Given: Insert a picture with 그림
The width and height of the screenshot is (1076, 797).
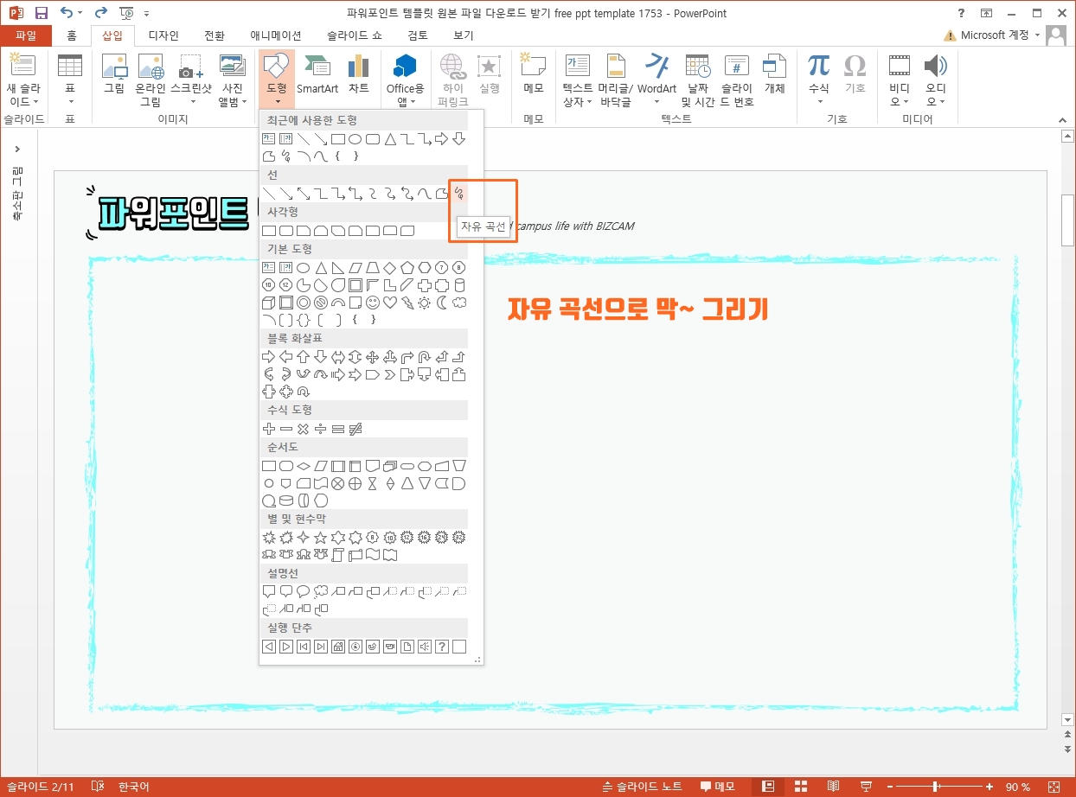Looking at the screenshot, I should 114,73.
